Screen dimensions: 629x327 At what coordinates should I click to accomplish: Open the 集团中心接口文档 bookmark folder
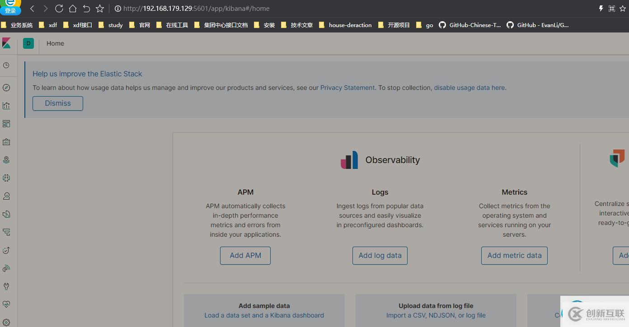coord(221,25)
